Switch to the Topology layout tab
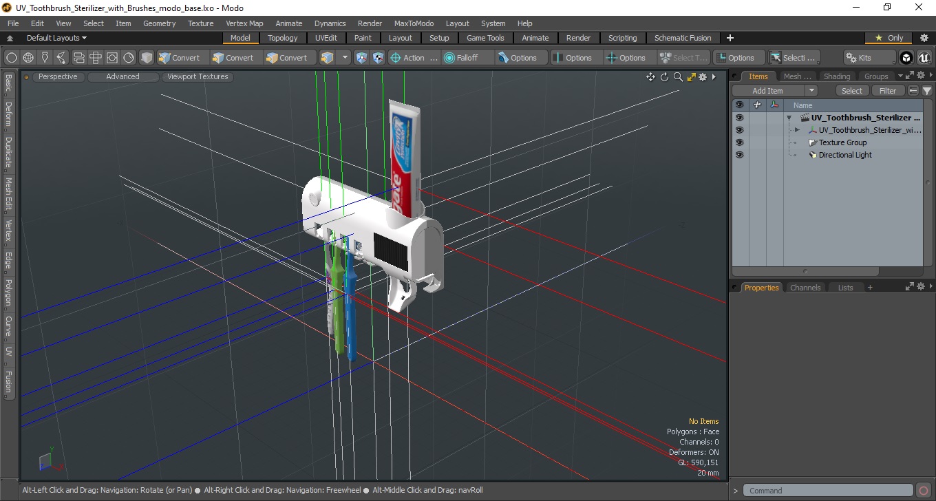 [283, 38]
